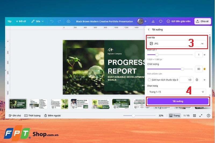215x143 pixels.
Task: Select slide 2 Report Highlights thumbnail
Action: pos(38,104)
